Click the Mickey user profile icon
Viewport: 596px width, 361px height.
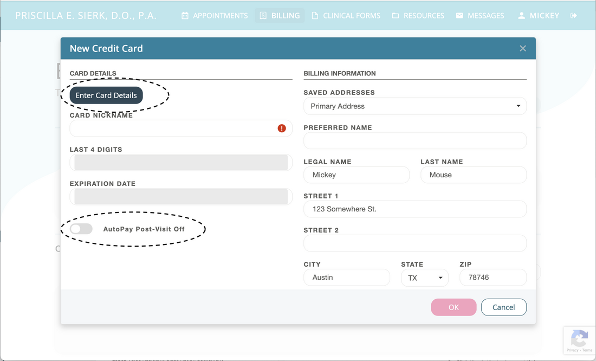[x=521, y=16]
